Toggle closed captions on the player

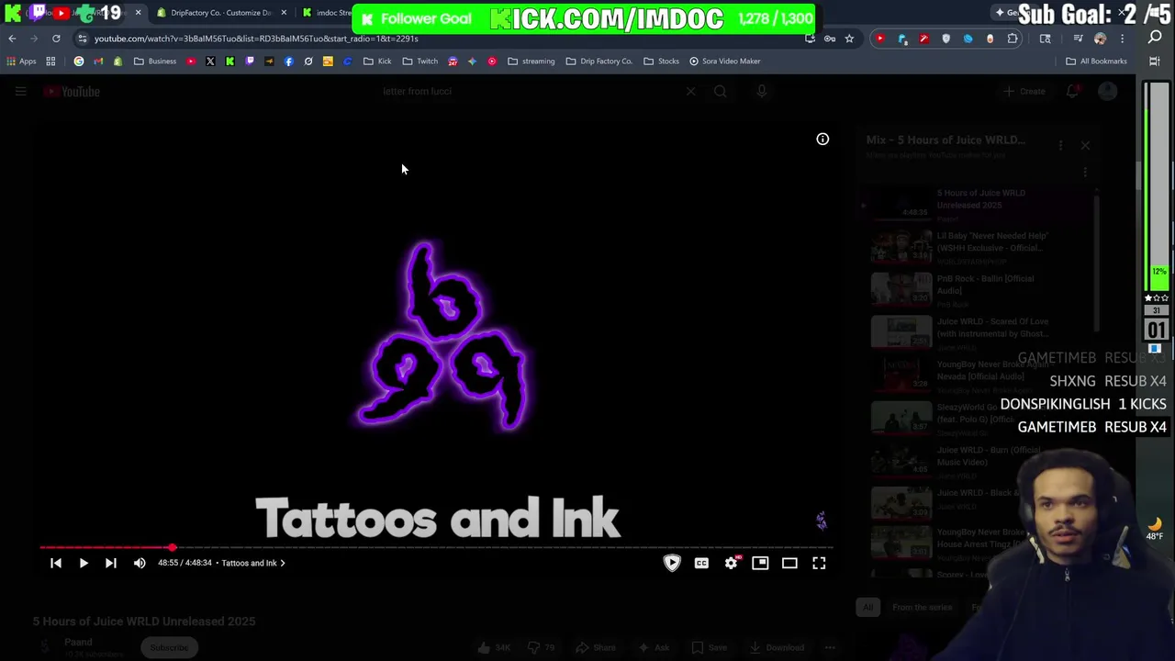tap(701, 563)
